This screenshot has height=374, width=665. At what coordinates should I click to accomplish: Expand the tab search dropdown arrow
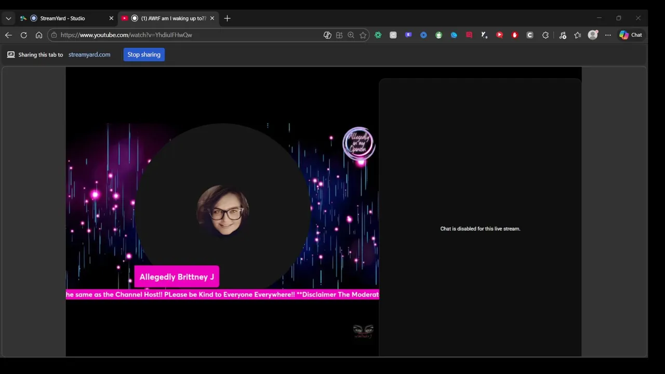(x=8, y=18)
